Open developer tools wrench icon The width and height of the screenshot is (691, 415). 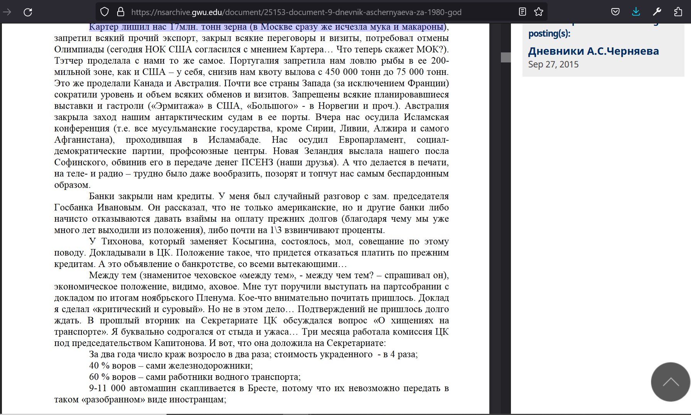[x=657, y=12]
